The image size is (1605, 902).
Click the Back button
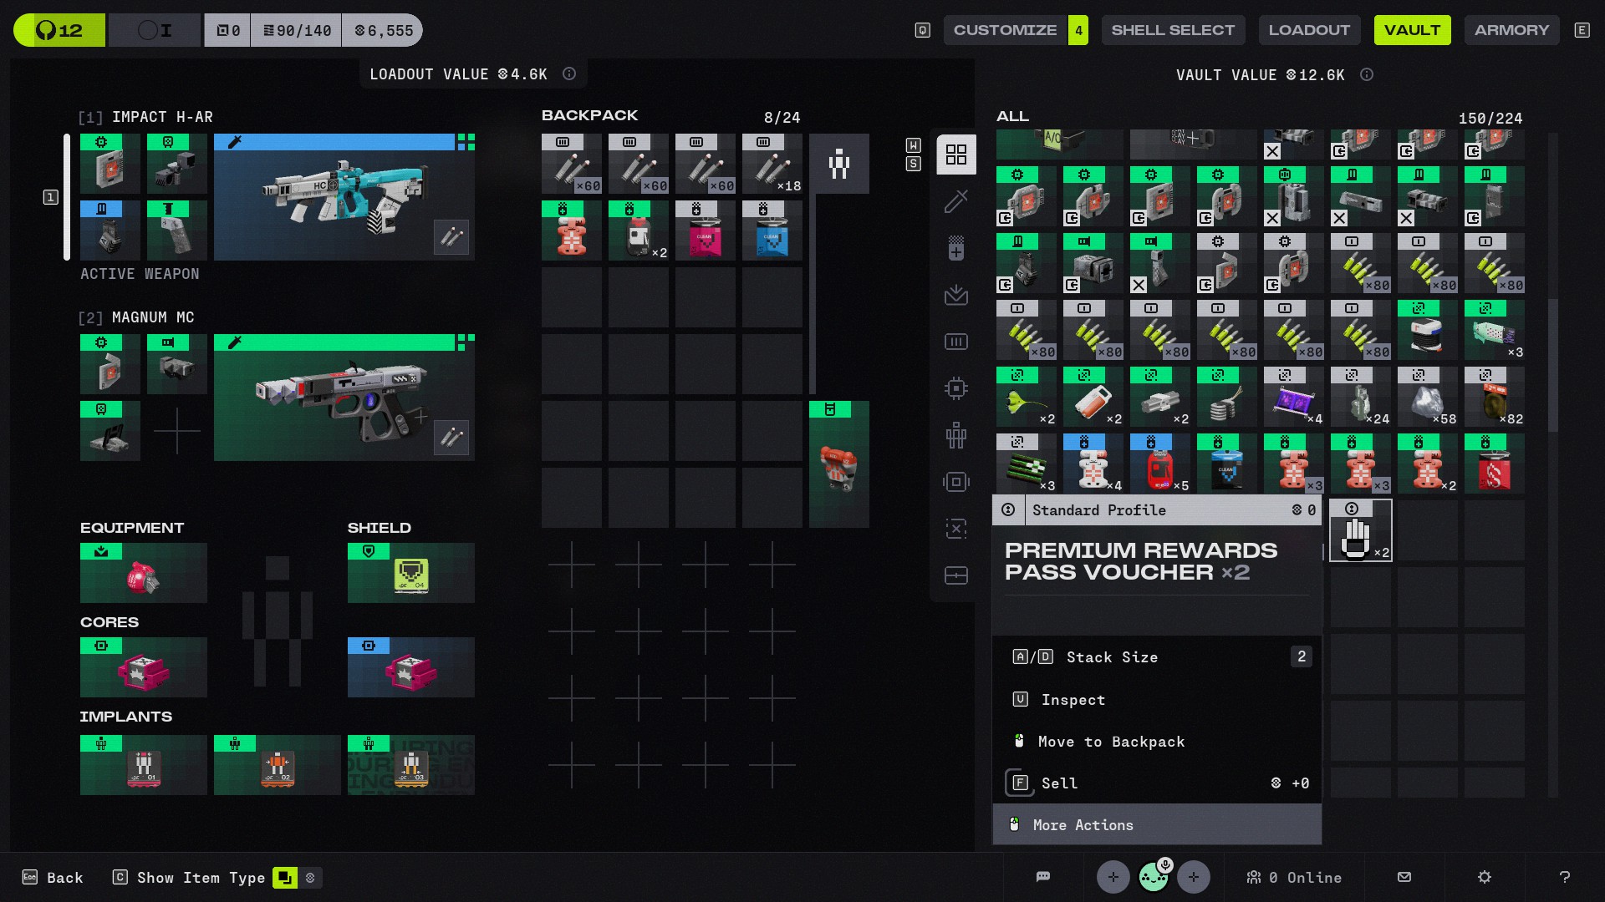pyautogui.click(x=53, y=878)
